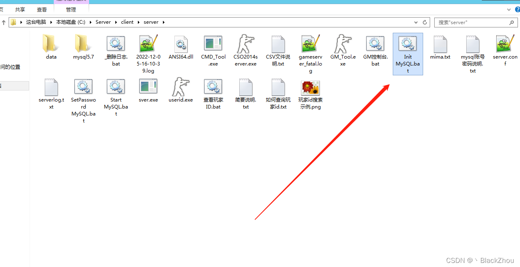Select the SetPassword MySQL.bat file

(x=83, y=100)
